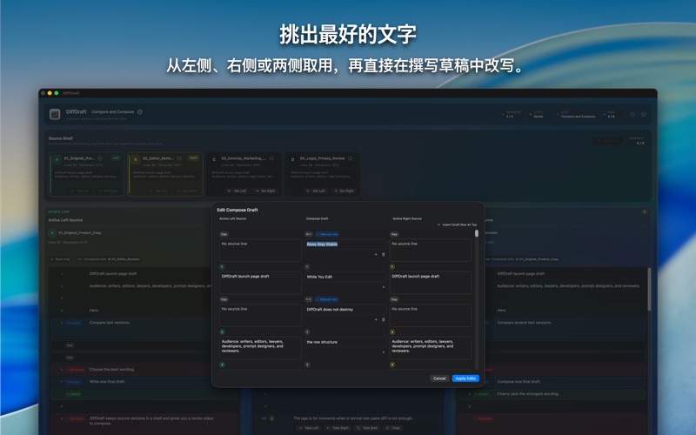Click right lane line "Compose one final draft."
Viewport: 696px width, 435px height.
click(x=519, y=382)
